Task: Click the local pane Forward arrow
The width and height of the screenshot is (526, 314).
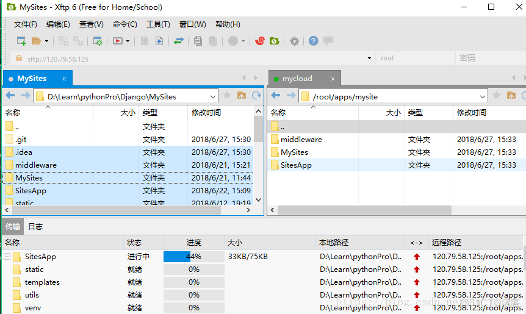Action: [x=26, y=96]
